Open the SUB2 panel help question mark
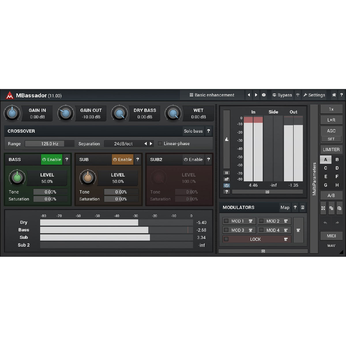This screenshot has width=346, height=346. coord(208,159)
